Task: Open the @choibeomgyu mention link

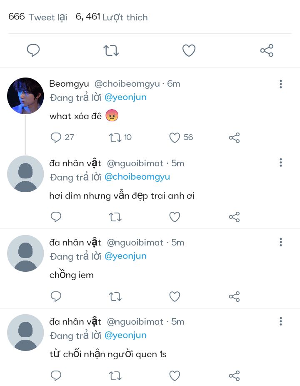Action: click(137, 177)
